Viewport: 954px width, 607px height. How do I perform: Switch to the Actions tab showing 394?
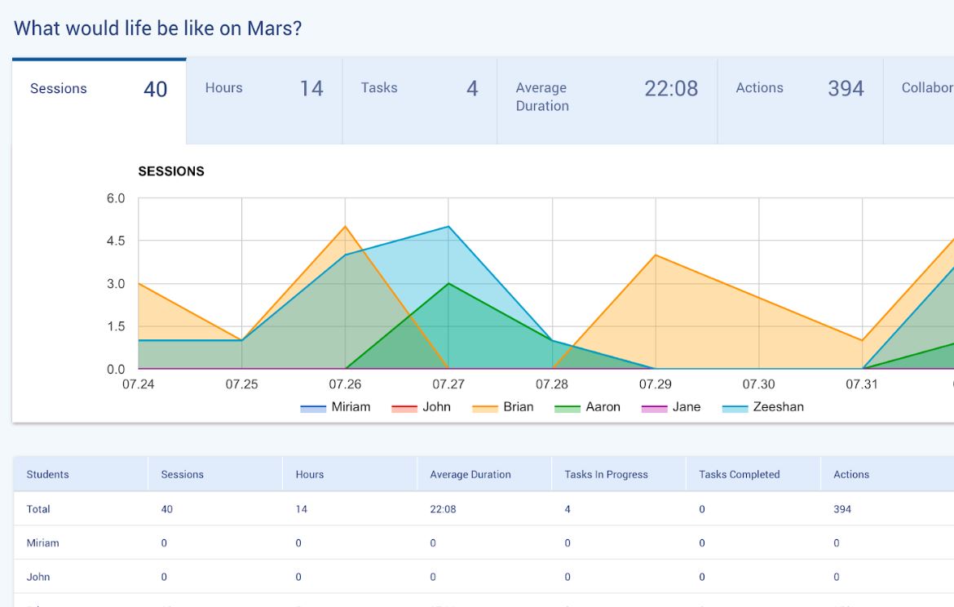click(x=799, y=88)
